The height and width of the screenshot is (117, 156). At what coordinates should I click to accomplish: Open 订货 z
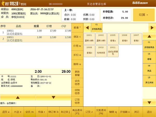point(89,112)
